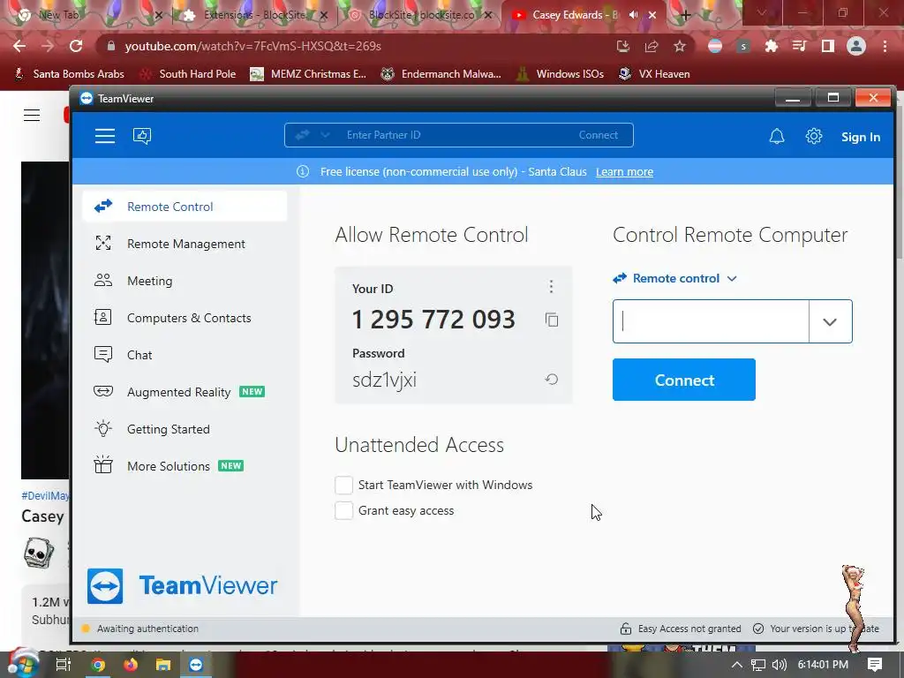Click Connect in the top partner ID bar
Screen dimensions: 904x678
pos(598,135)
